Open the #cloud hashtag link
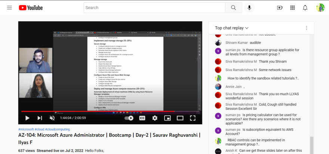Viewport: 329px width, 154px height. click(x=40, y=129)
